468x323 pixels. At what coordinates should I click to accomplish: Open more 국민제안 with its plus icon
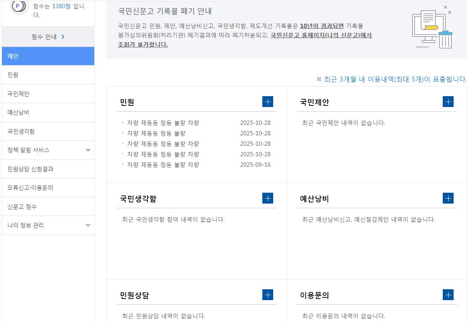(448, 102)
